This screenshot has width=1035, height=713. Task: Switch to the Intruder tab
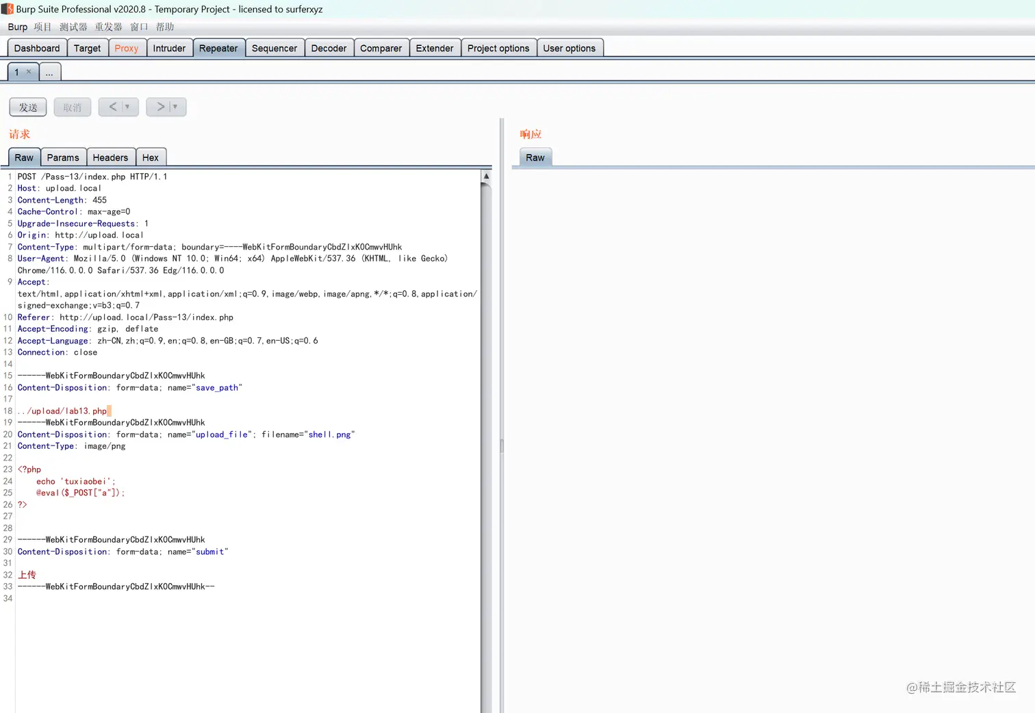169,48
